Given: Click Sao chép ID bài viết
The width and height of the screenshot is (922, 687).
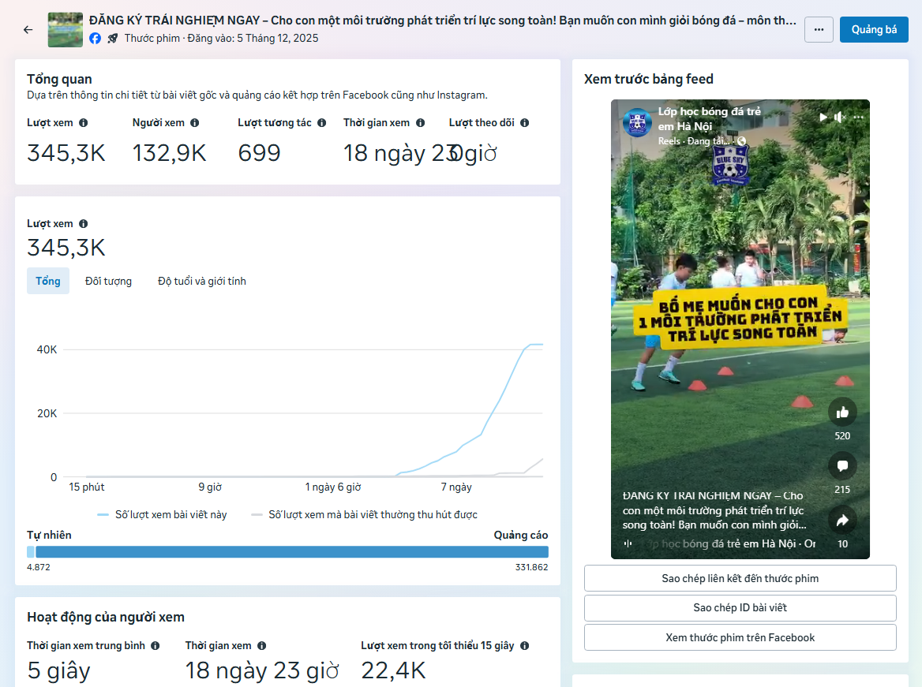Looking at the screenshot, I should pos(740,607).
